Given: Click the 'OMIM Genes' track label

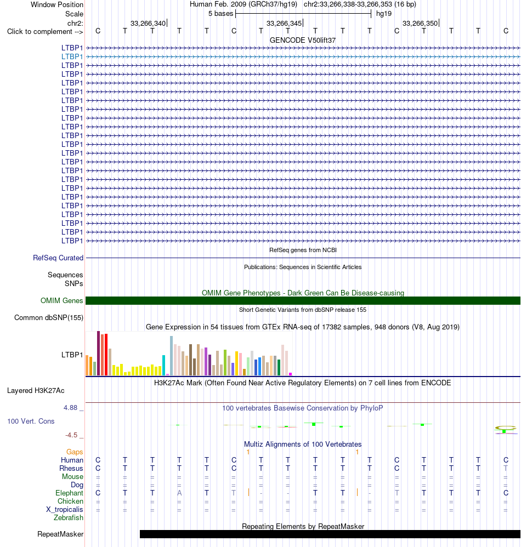Looking at the screenshot, I should pos(62,301).
